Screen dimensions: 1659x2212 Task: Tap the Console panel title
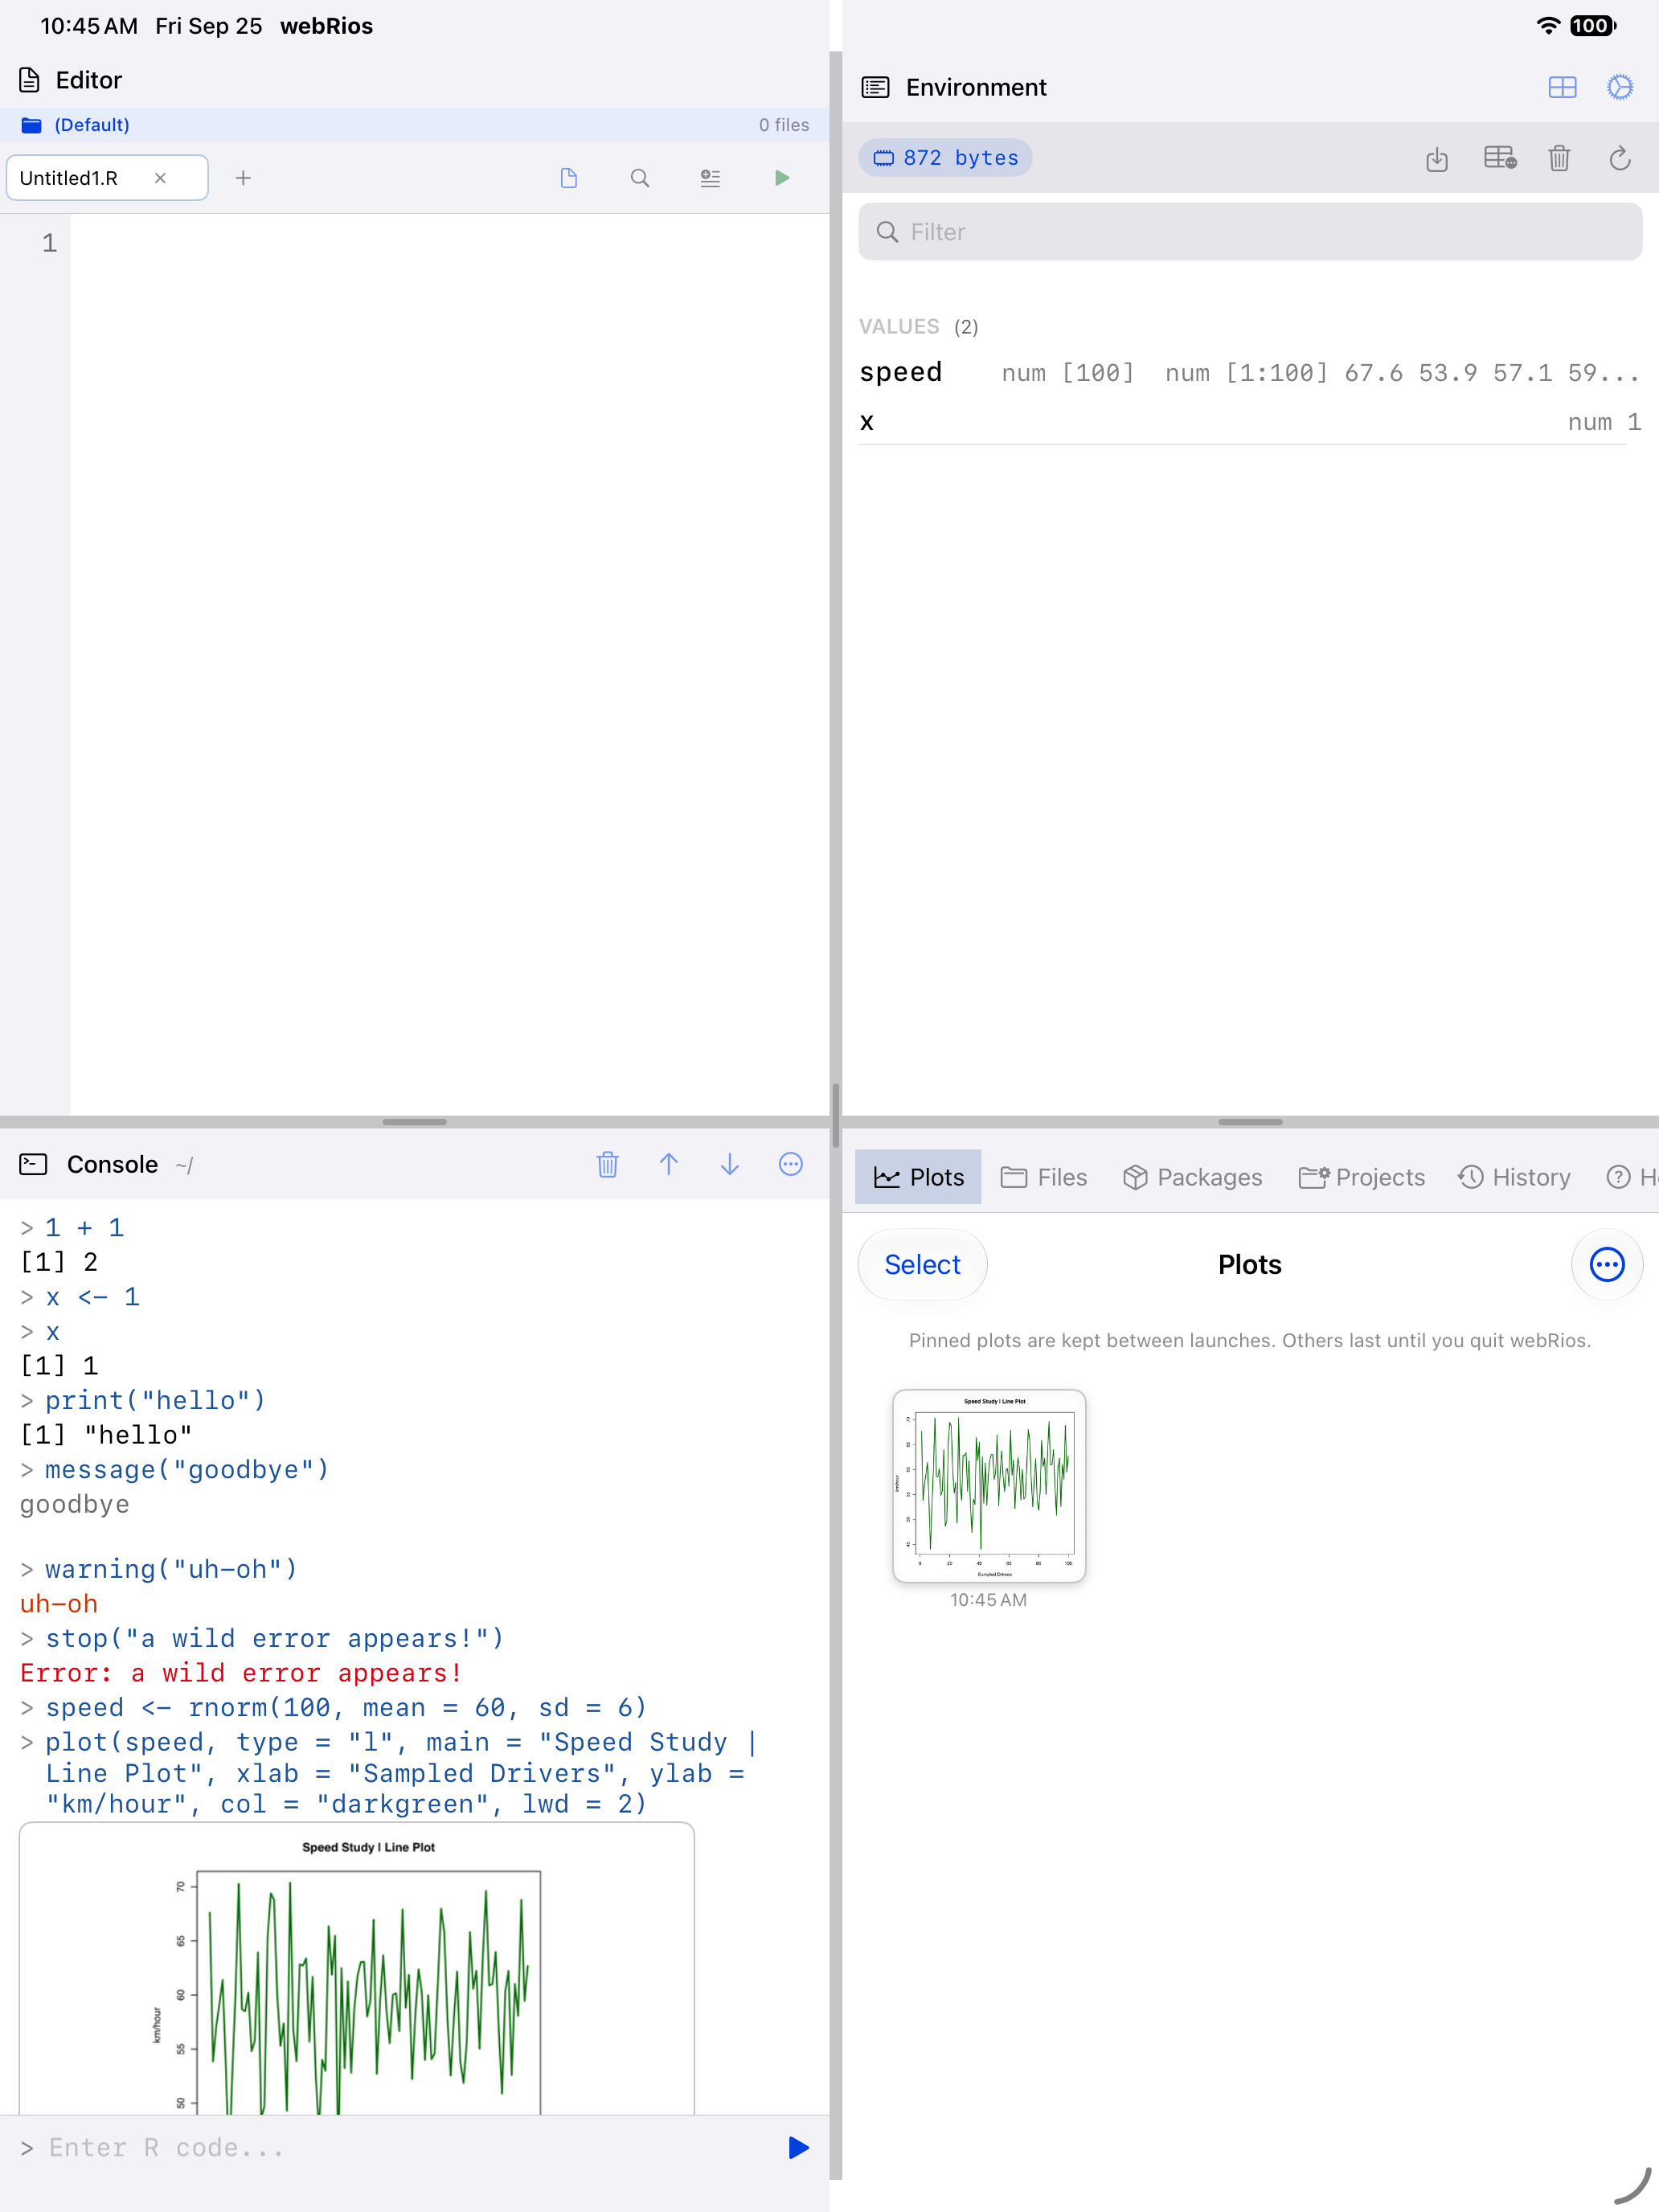[x=112, y=1164]
